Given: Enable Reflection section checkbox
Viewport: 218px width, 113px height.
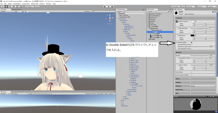Looking at the screenshot, I should coord(190,90).
